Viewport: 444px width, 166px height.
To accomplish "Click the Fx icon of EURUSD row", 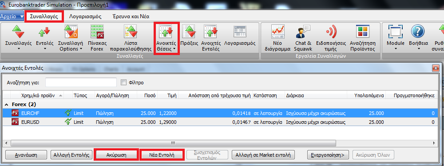I will (15, 122).
